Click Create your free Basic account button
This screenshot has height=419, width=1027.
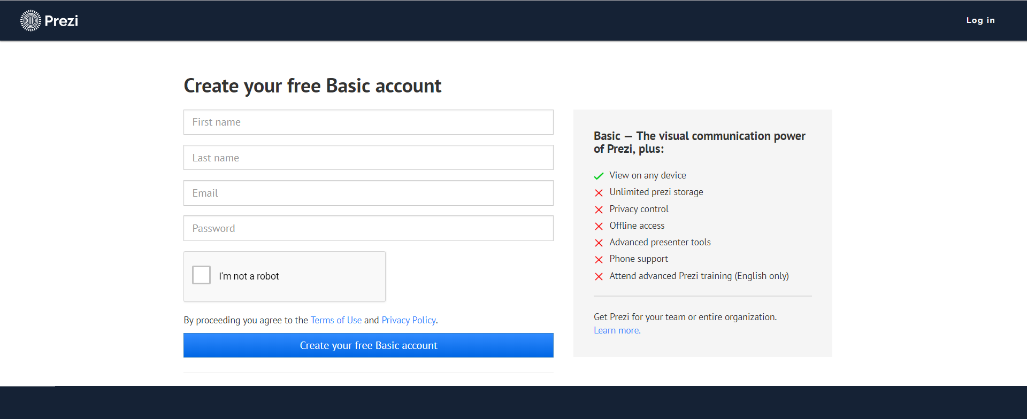coord(368,345)
